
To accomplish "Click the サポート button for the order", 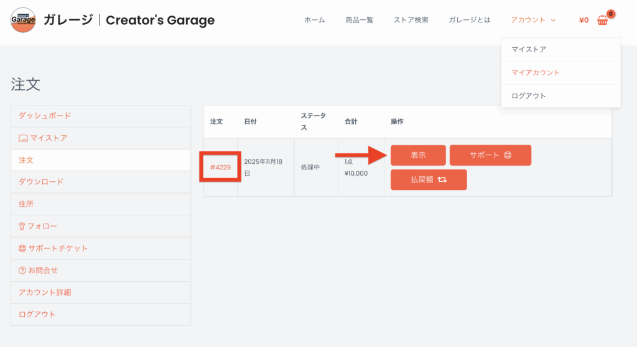I will click(490, 155).
